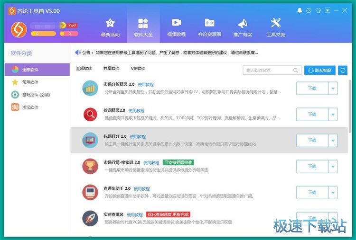This screenshot has width=356, height=240.
Task: Click the 市场分析精灵 bar chart icon
Action: click(x=90, y=88)
